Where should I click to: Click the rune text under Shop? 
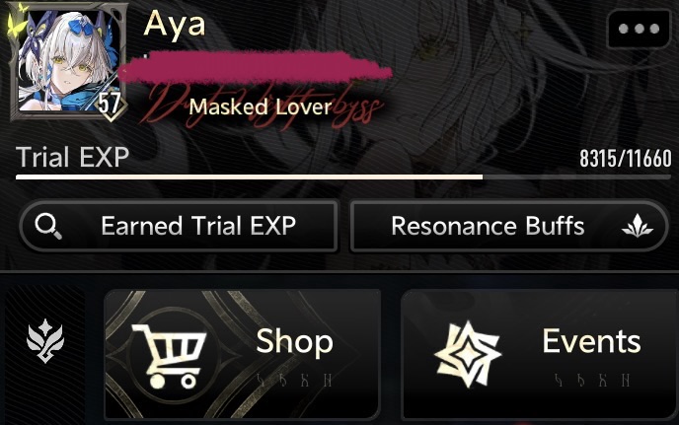coord(294,380)
